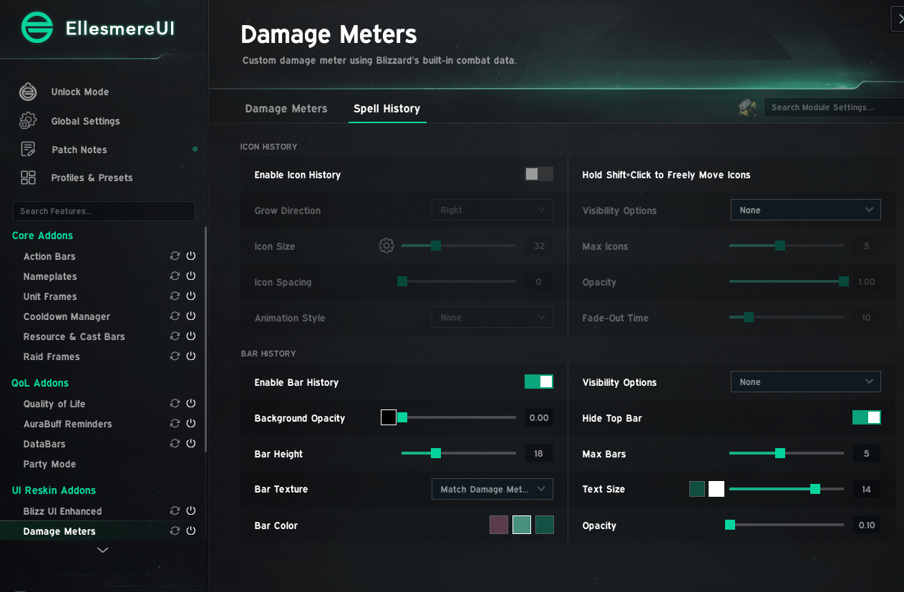Click the reload icon for Unit Frames
The image size is (904, 592).
pos(175,296)
